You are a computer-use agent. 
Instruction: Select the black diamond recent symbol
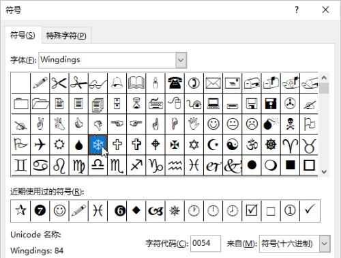pyautogui.click(x=136, y=210)
